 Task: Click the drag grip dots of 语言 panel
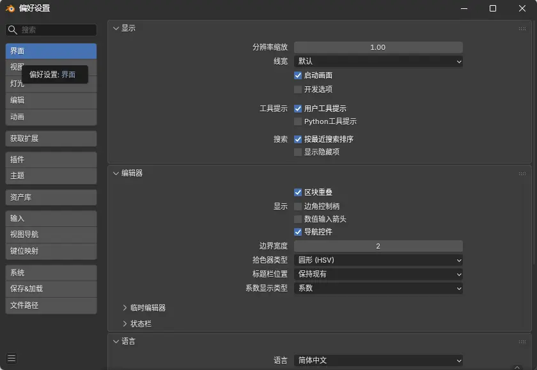coord(522,342)
